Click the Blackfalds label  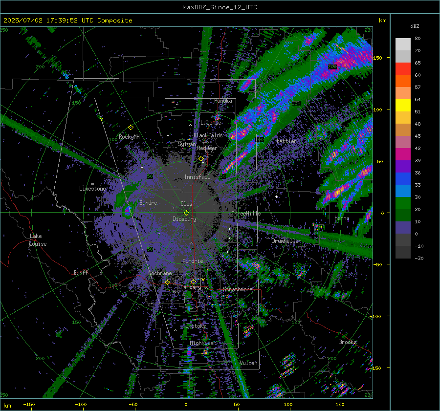pyautogui.click(x=208, y=135)
